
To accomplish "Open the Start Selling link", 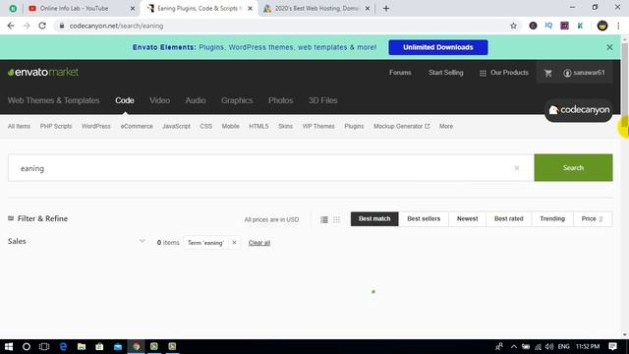I will (445, 73).
